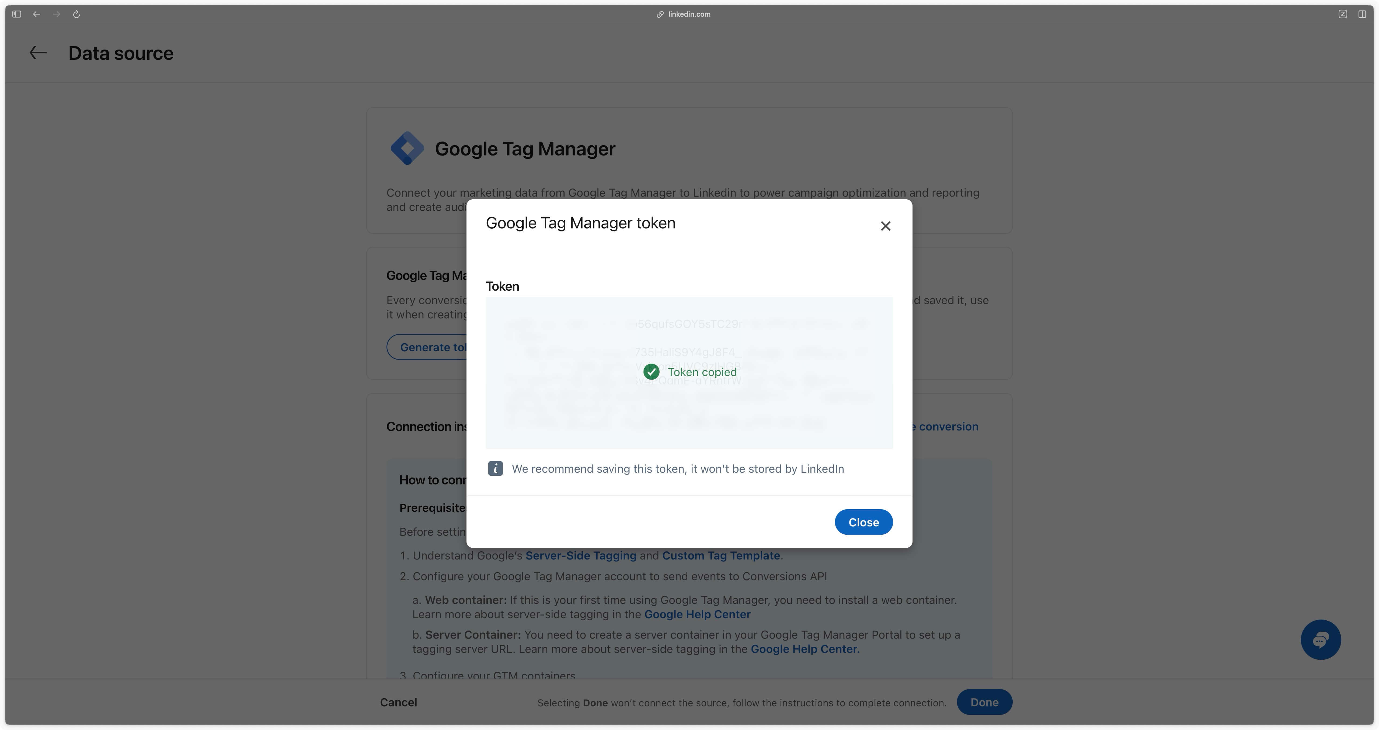Click inside the Token text area
This screenshot has height=730, width=1379.
pos(689,373)
